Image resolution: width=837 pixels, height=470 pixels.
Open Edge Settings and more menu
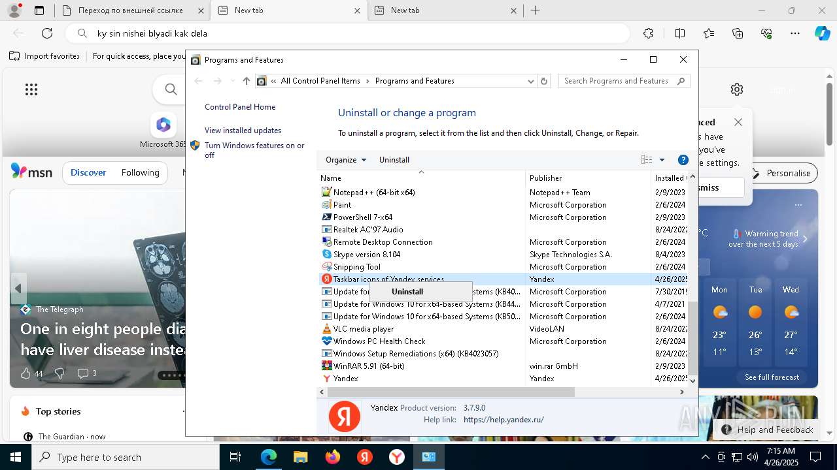point(795,33)
